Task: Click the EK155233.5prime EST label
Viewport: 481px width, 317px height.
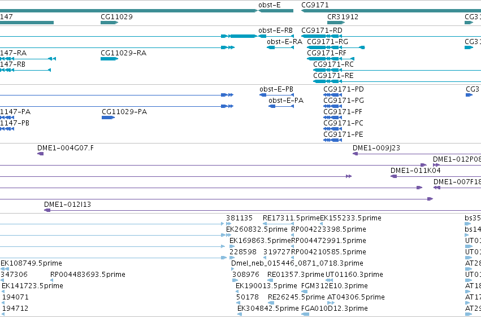Action: pyautogui.click(x=350, y=218)
